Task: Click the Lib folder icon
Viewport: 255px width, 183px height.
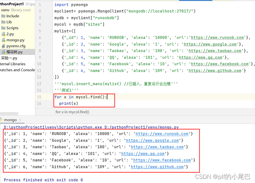Action: (3, 22)
